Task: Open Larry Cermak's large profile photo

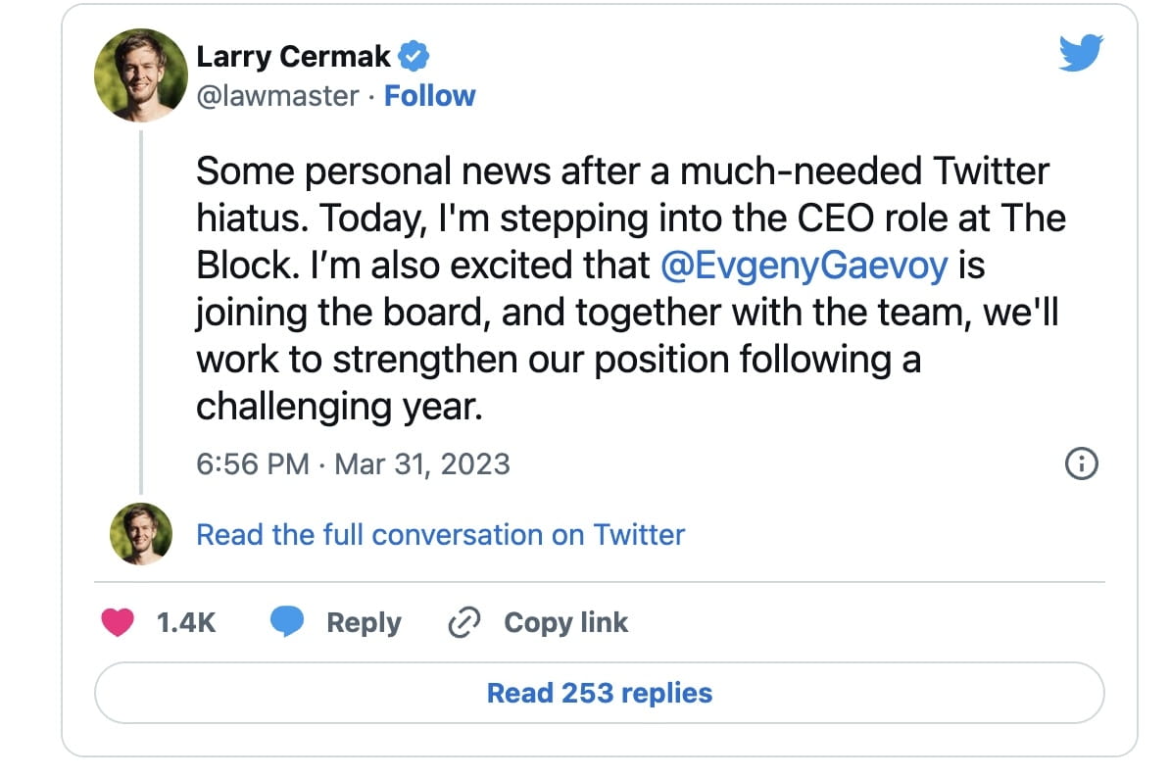Action: pos(140,74)
